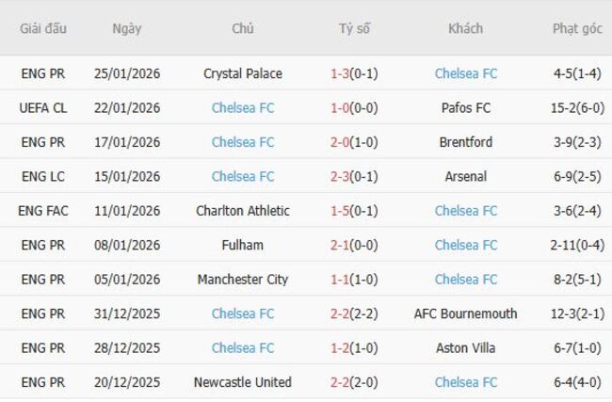This screenshot has width=612, height=402.
Task: Click Chelsea FC in Charlton Athletic row
Action: click(x=465, y=211)
